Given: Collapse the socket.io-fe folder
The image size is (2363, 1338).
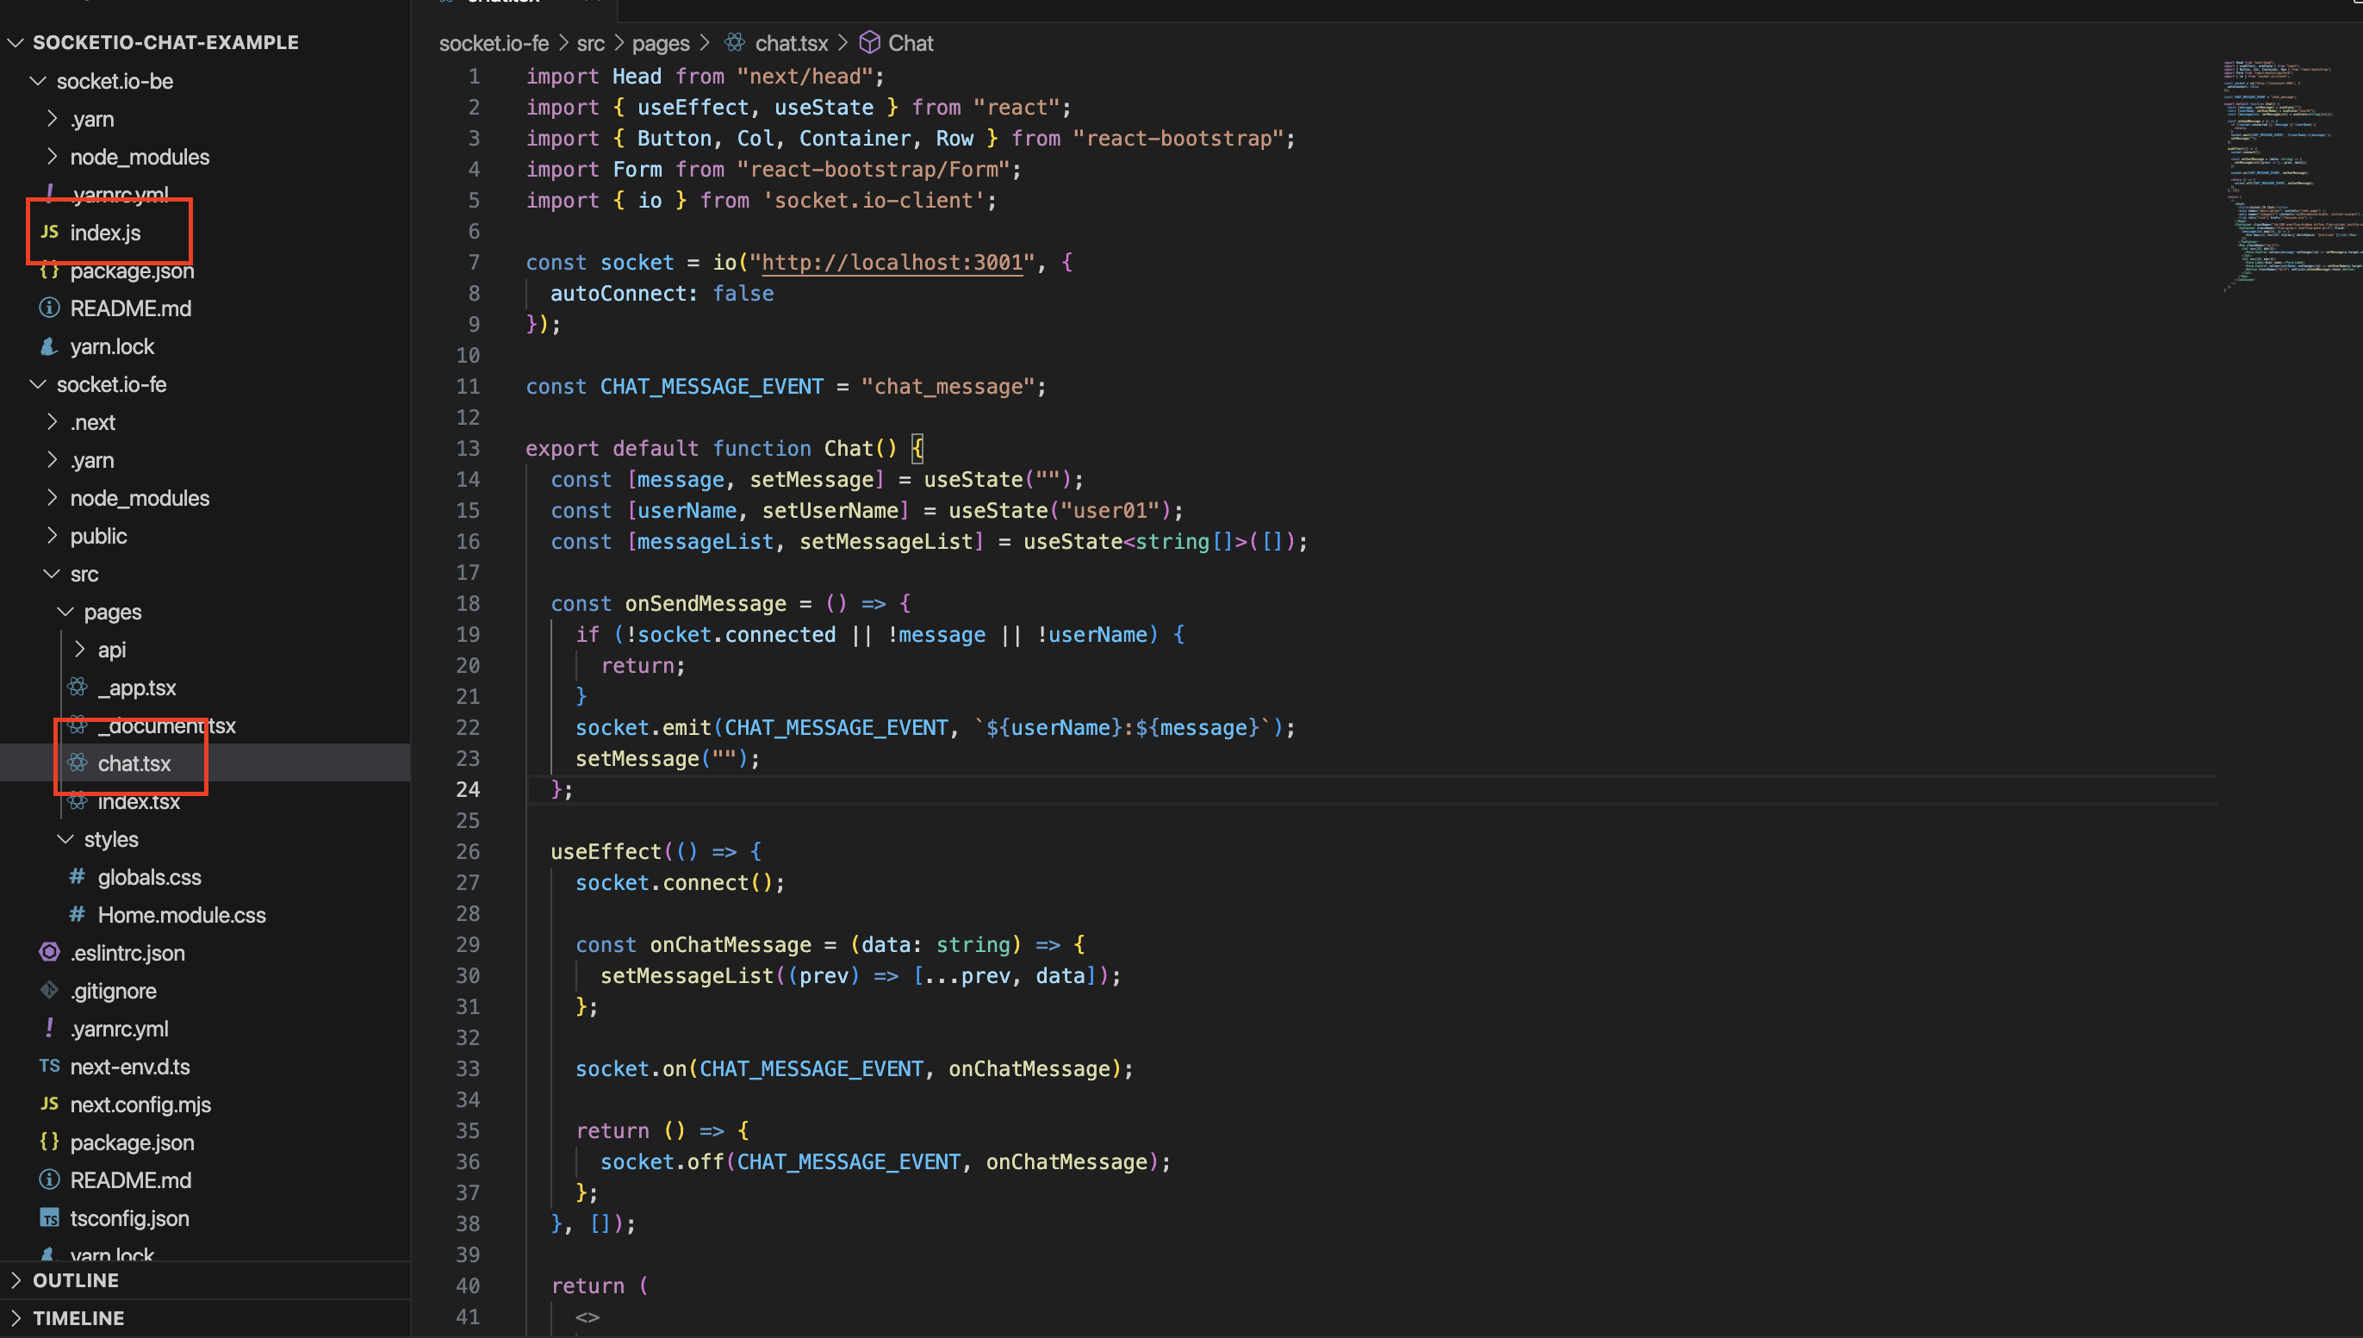Looking at the screenshot, I should click(39, 384).
